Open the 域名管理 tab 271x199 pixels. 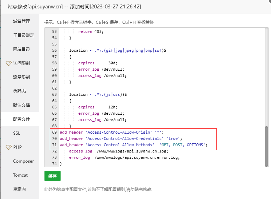[x=21, y=21]
